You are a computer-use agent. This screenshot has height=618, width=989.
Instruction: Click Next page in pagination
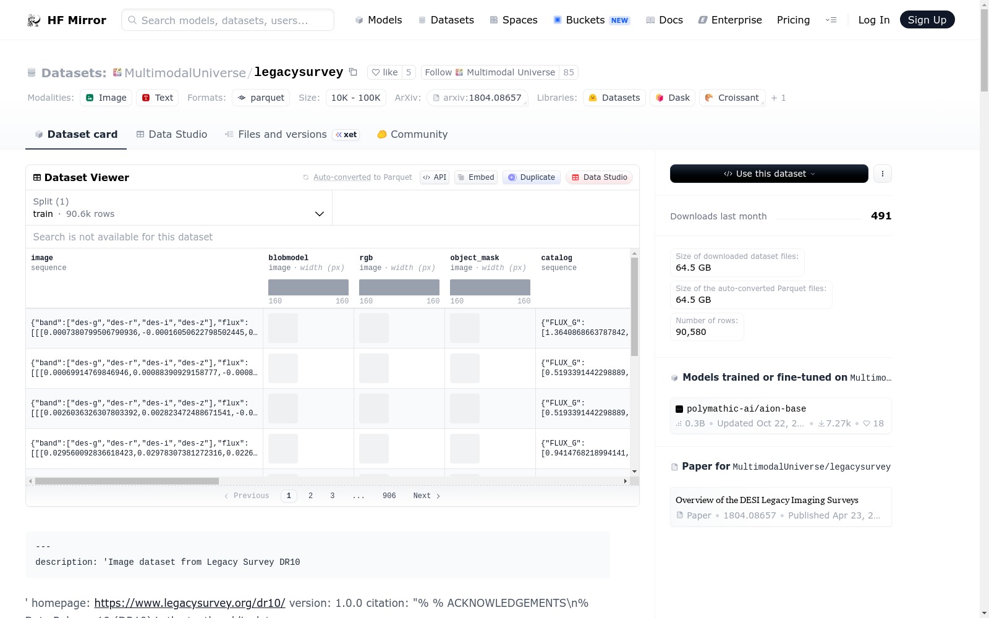click(427, 496)
